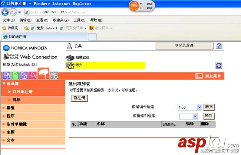Click the 到登录屏幕 button
The height and width of the screenshot is (155, 241).
184,46
